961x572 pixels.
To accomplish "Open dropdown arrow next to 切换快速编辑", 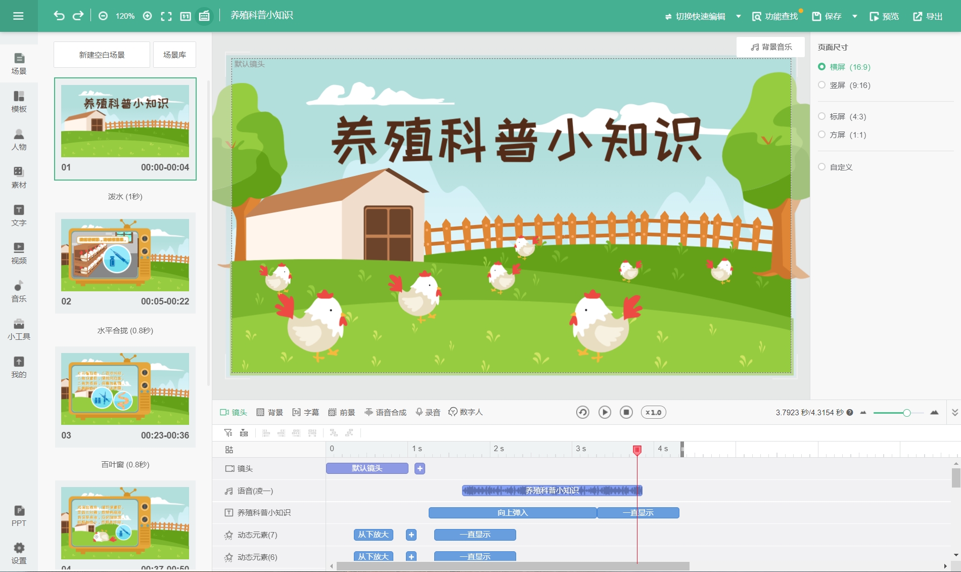I will click(x=738, y=16).
